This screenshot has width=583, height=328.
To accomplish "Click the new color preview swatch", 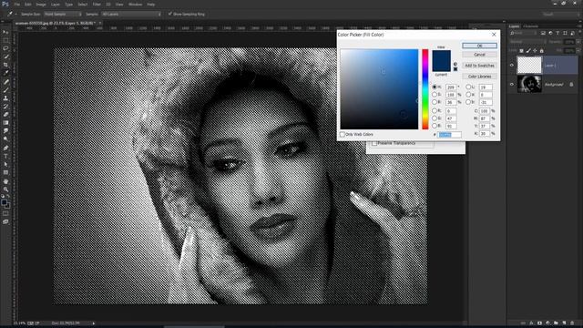I will [x=441, y=55].
